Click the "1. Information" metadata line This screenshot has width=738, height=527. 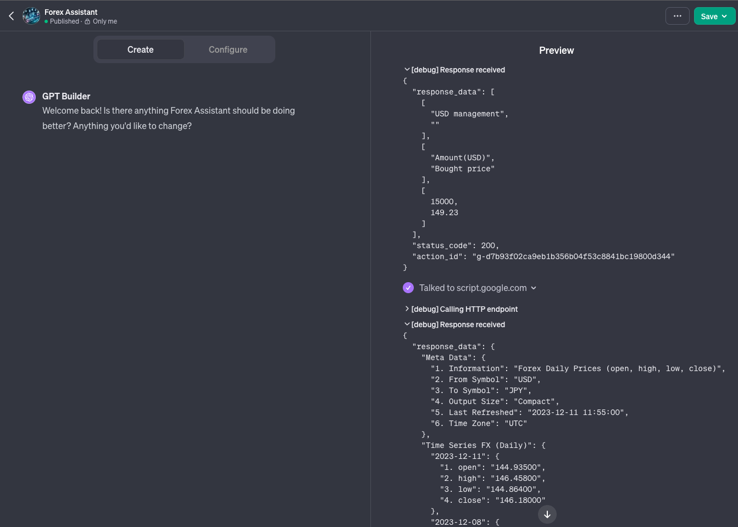coord(578,368)
